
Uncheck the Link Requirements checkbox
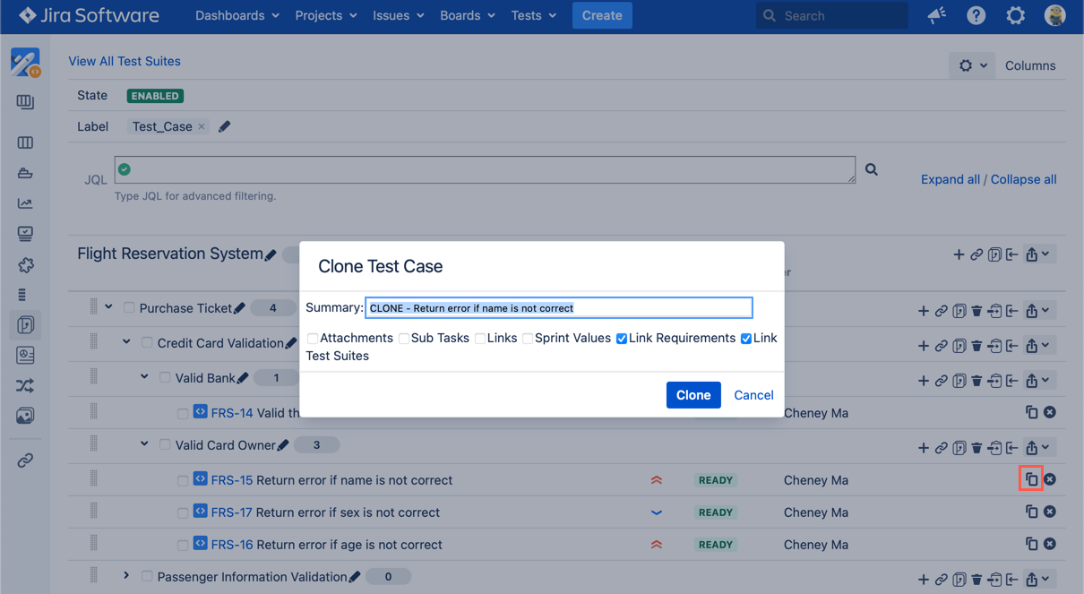[622, 339]
